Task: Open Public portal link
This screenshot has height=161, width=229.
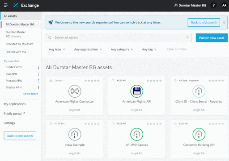Action: (x=13, y=114)
